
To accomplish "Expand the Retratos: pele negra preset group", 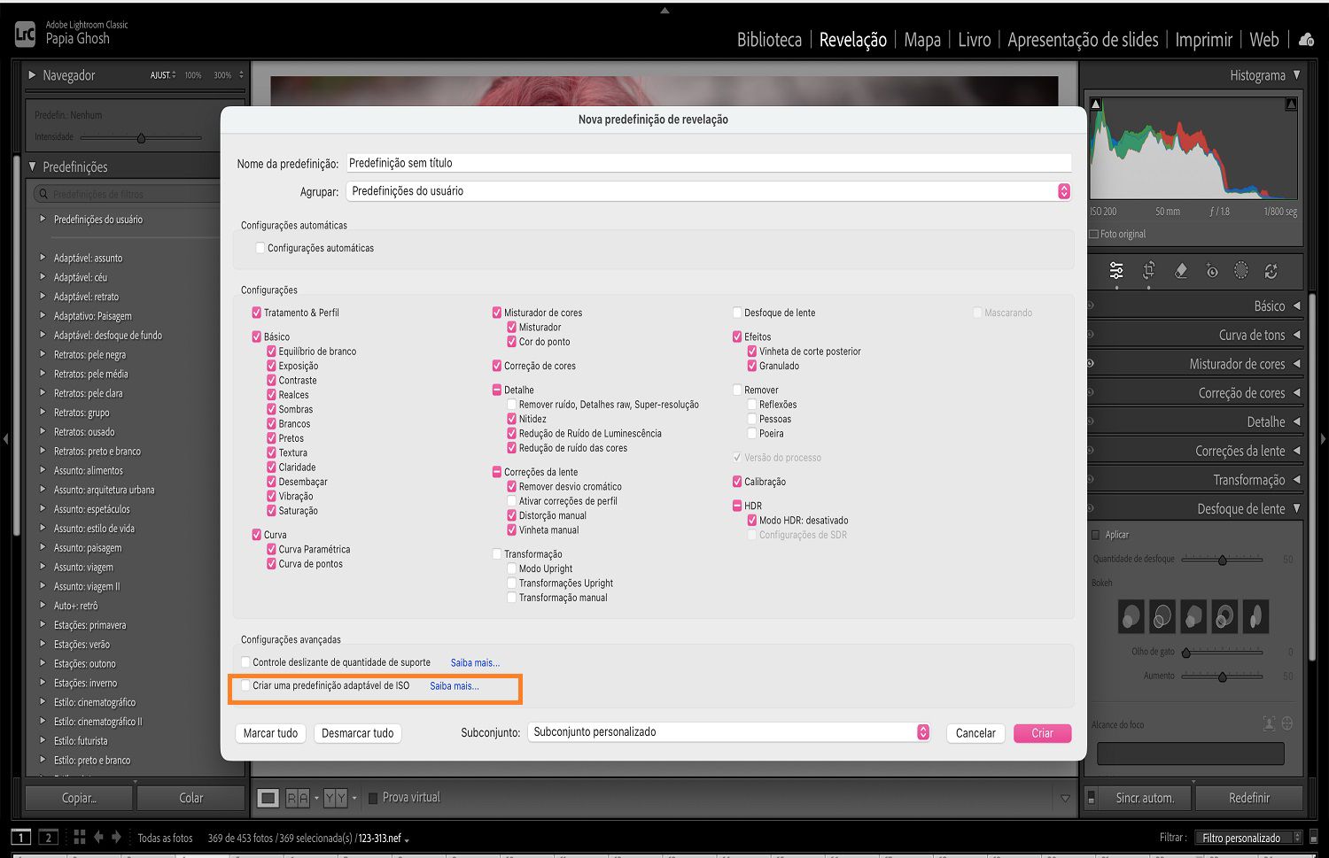I will click(x=42, y=354).
